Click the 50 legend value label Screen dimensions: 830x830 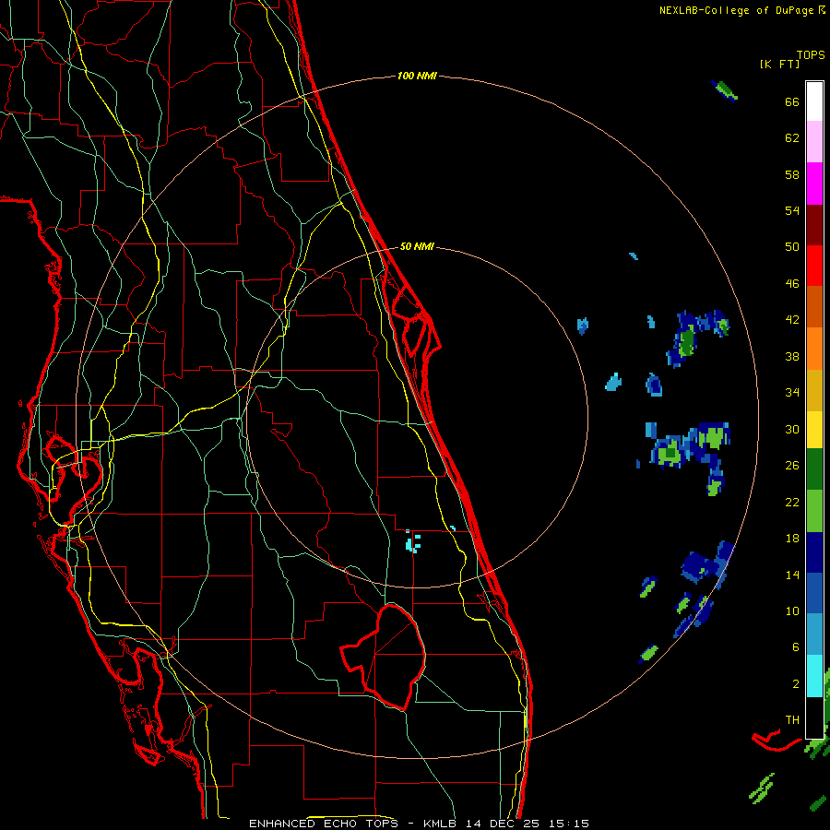point(792,246)
